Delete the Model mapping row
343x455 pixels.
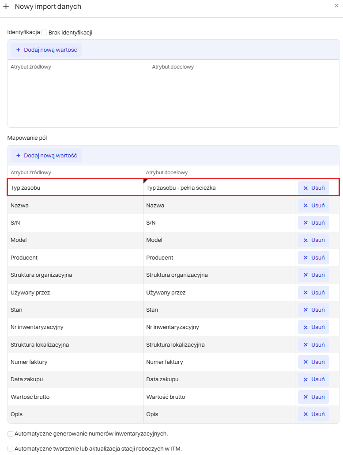313,240
